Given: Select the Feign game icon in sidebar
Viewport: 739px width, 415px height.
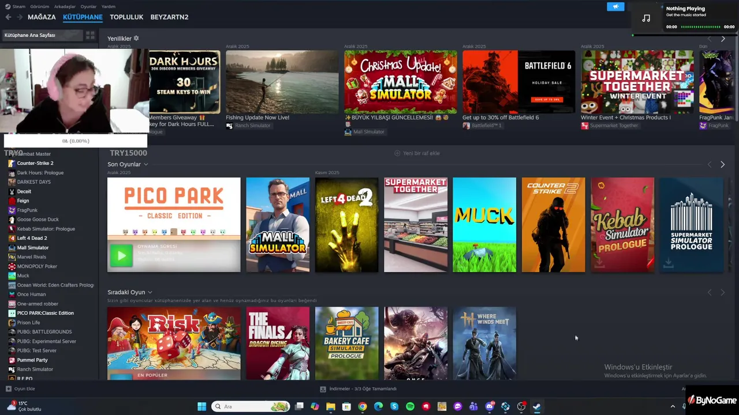Looking at the screenshot, I should 12,201.
